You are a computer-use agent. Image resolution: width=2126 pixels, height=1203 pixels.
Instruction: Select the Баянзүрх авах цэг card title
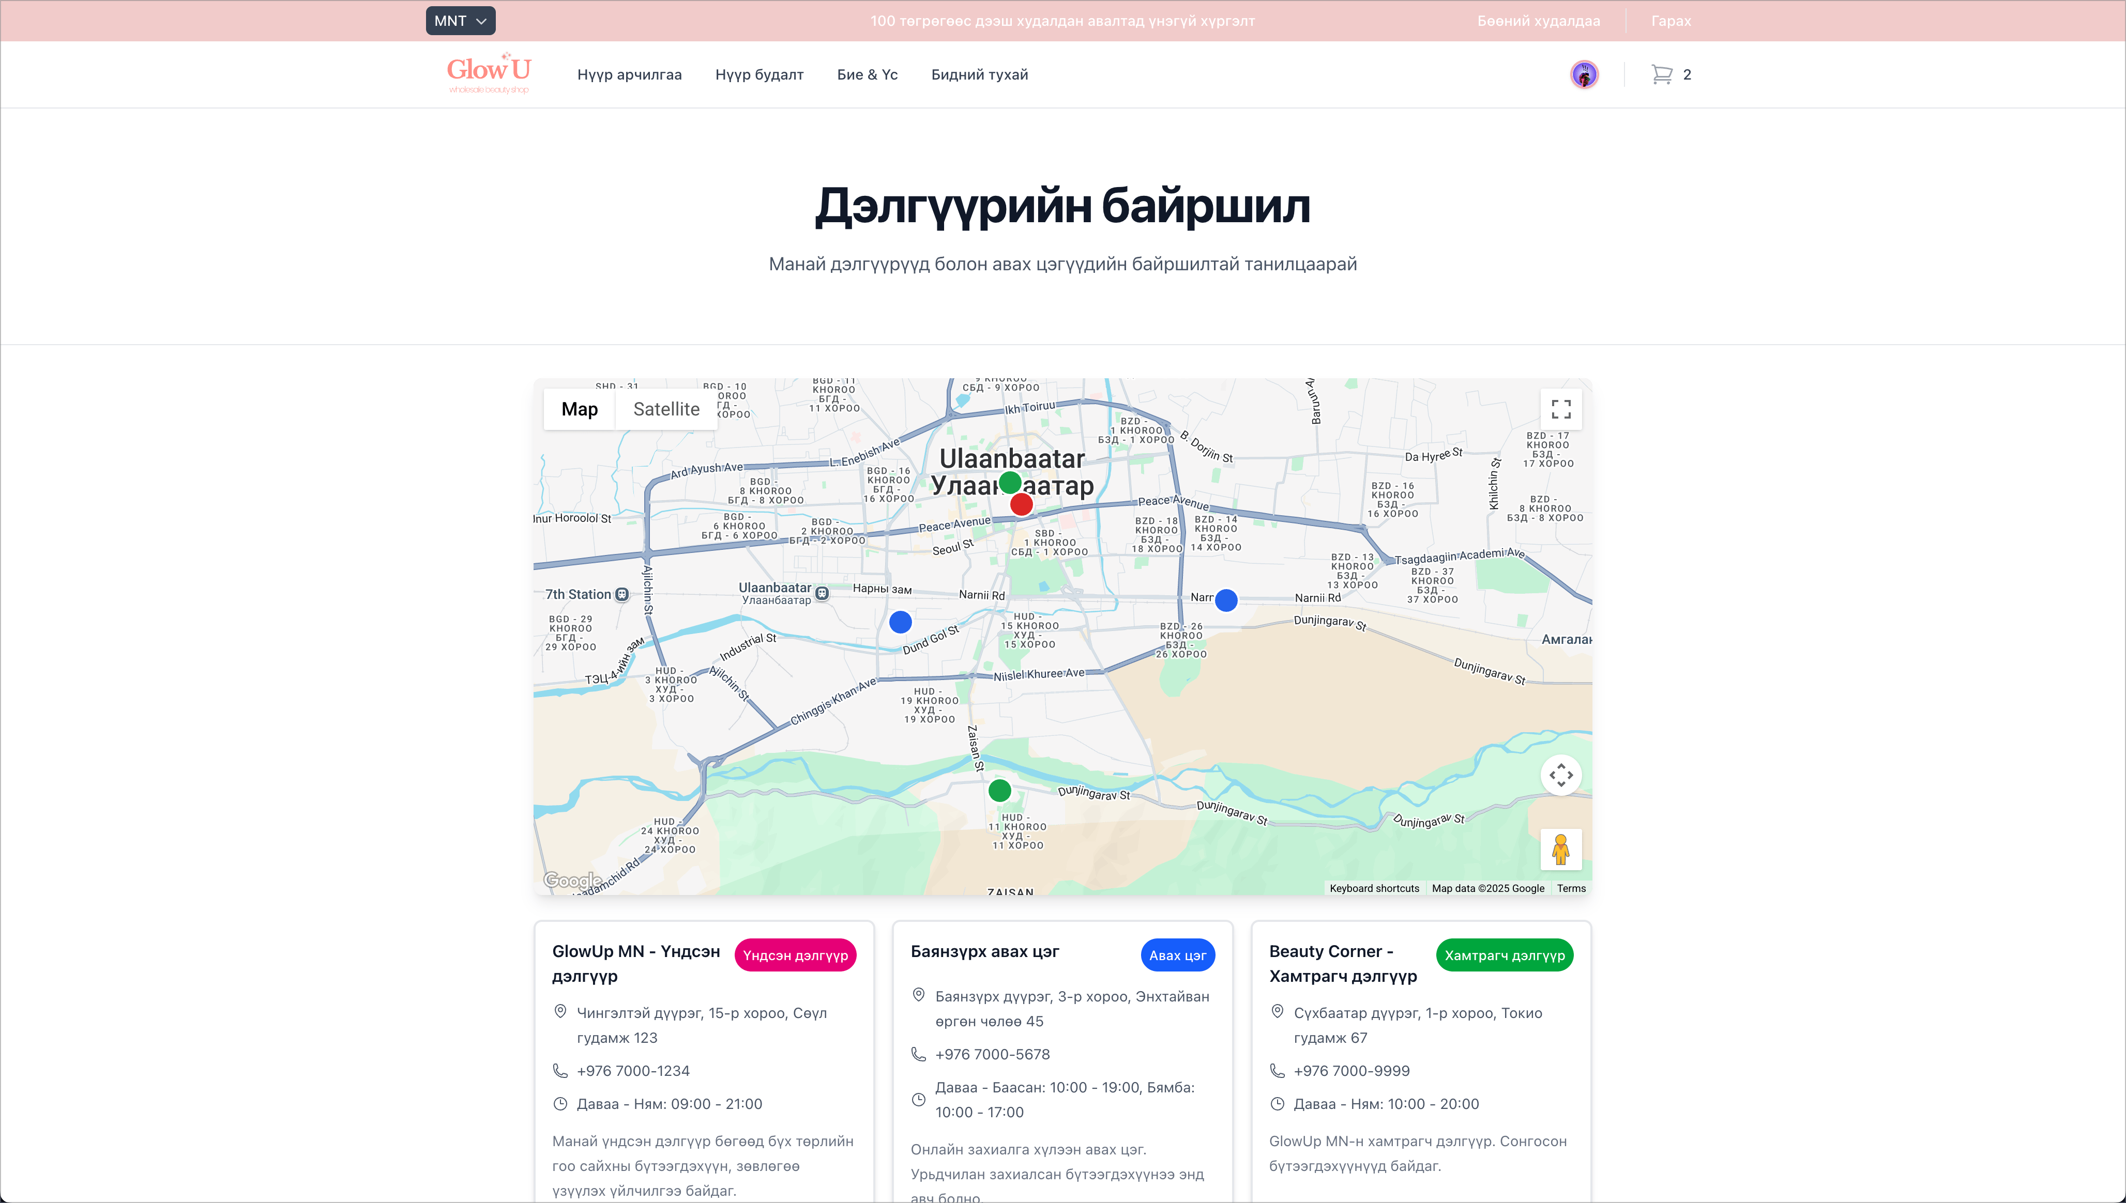tap(984, 951)
